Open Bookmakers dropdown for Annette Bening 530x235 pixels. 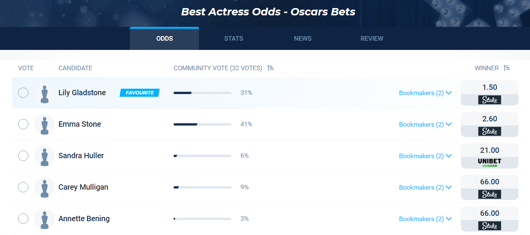coord(425,219)
